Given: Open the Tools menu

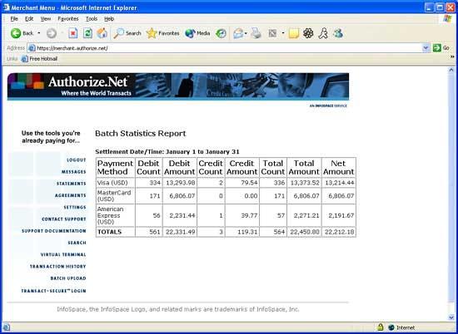Looking at the screenshot, I should [92, 18].
